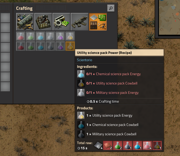Craft the blue chemical science pack top row

click(x=41, y=36)
